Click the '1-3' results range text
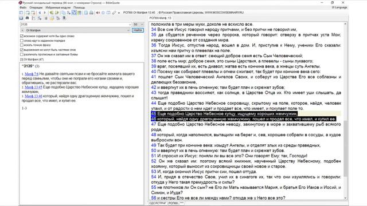The image size is (367, 206). click(x=24, y=108)
